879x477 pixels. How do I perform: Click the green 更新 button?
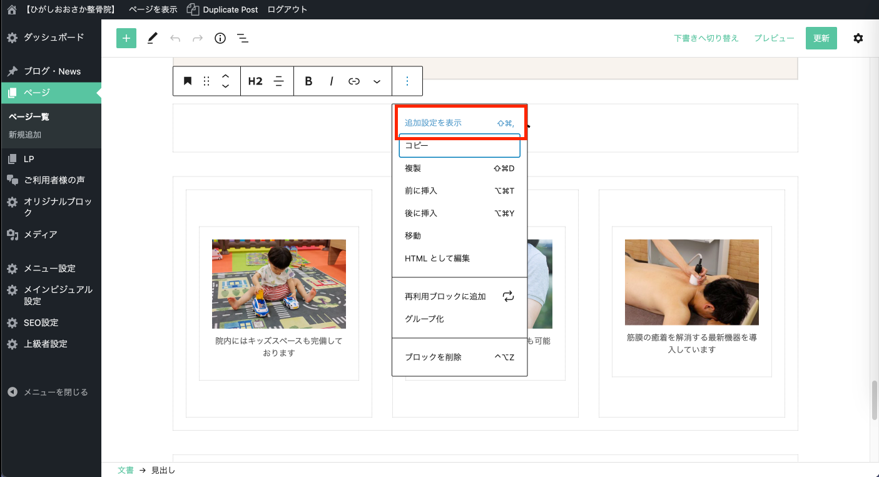[821, 38]
